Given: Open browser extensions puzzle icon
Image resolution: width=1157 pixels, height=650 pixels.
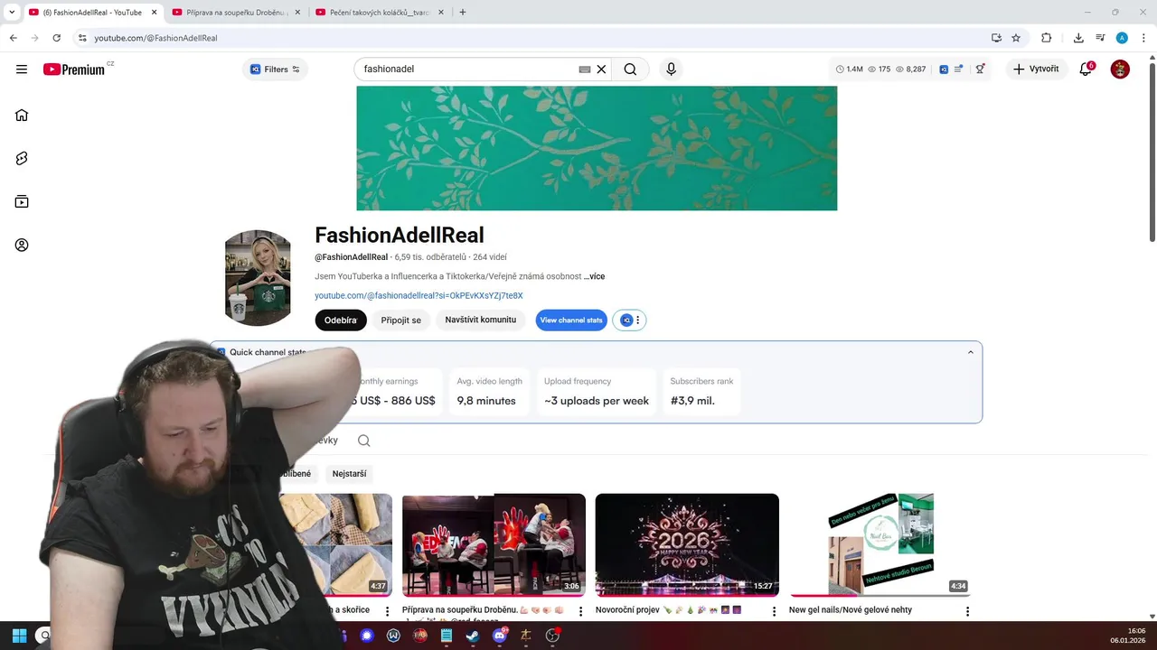Looking at the screenshot, I should coord(1047,38).
